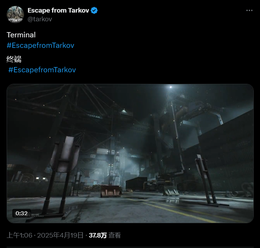The width and height of the screenshot is (260, 248).
Task: Click the bright spotlight in video frame
Action: pyautogui.click(x=170, y=87)
